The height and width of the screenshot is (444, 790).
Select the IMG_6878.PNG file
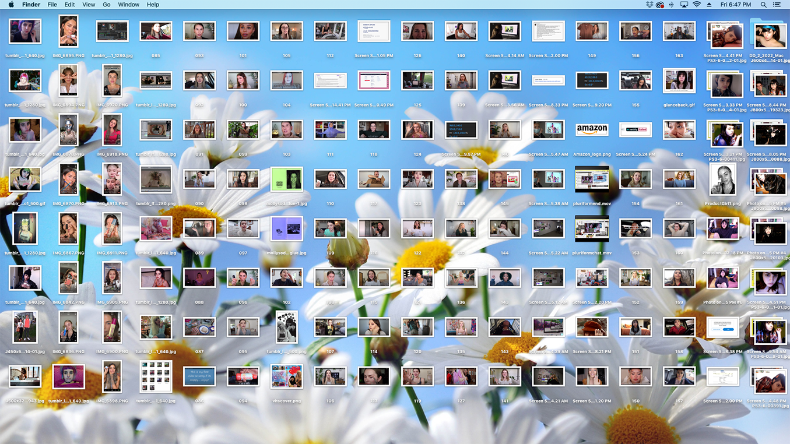68,129
